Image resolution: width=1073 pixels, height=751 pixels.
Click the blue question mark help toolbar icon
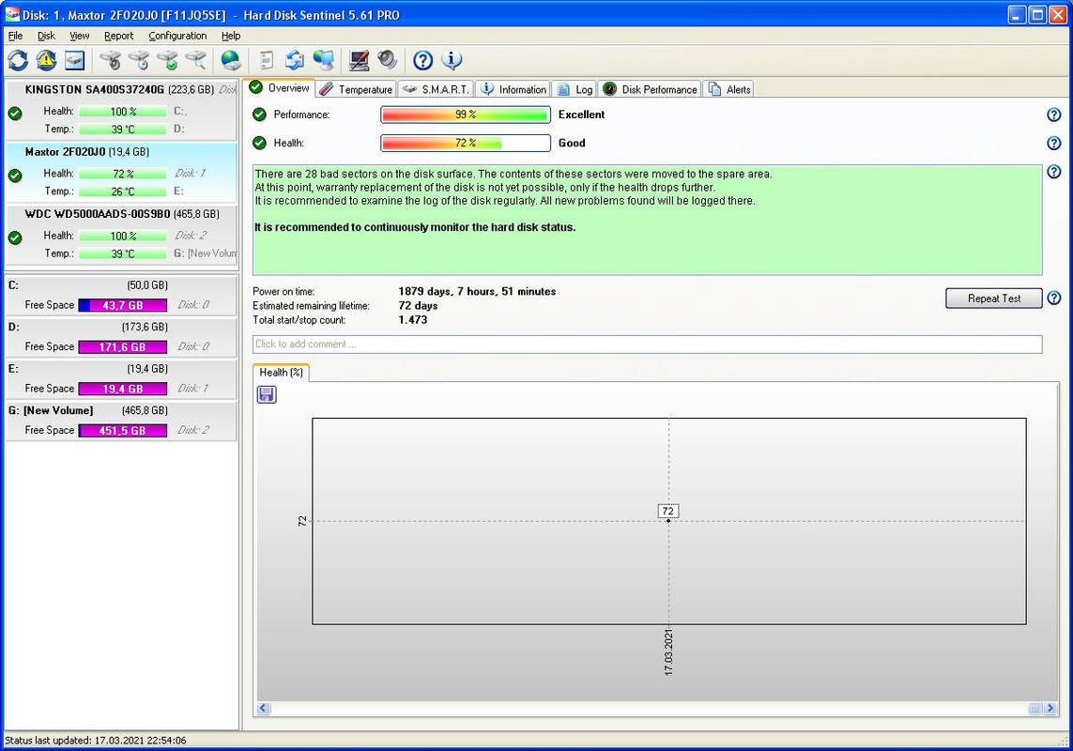[x=422, y=61]
